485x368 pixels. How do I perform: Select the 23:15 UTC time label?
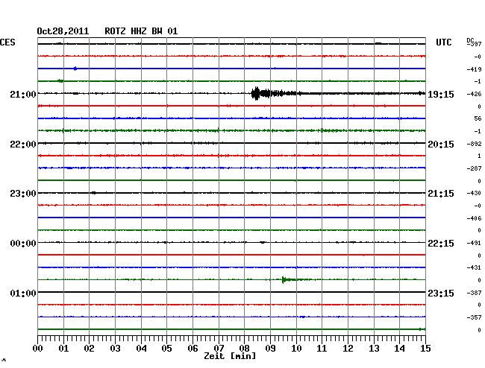pos(441,293)
